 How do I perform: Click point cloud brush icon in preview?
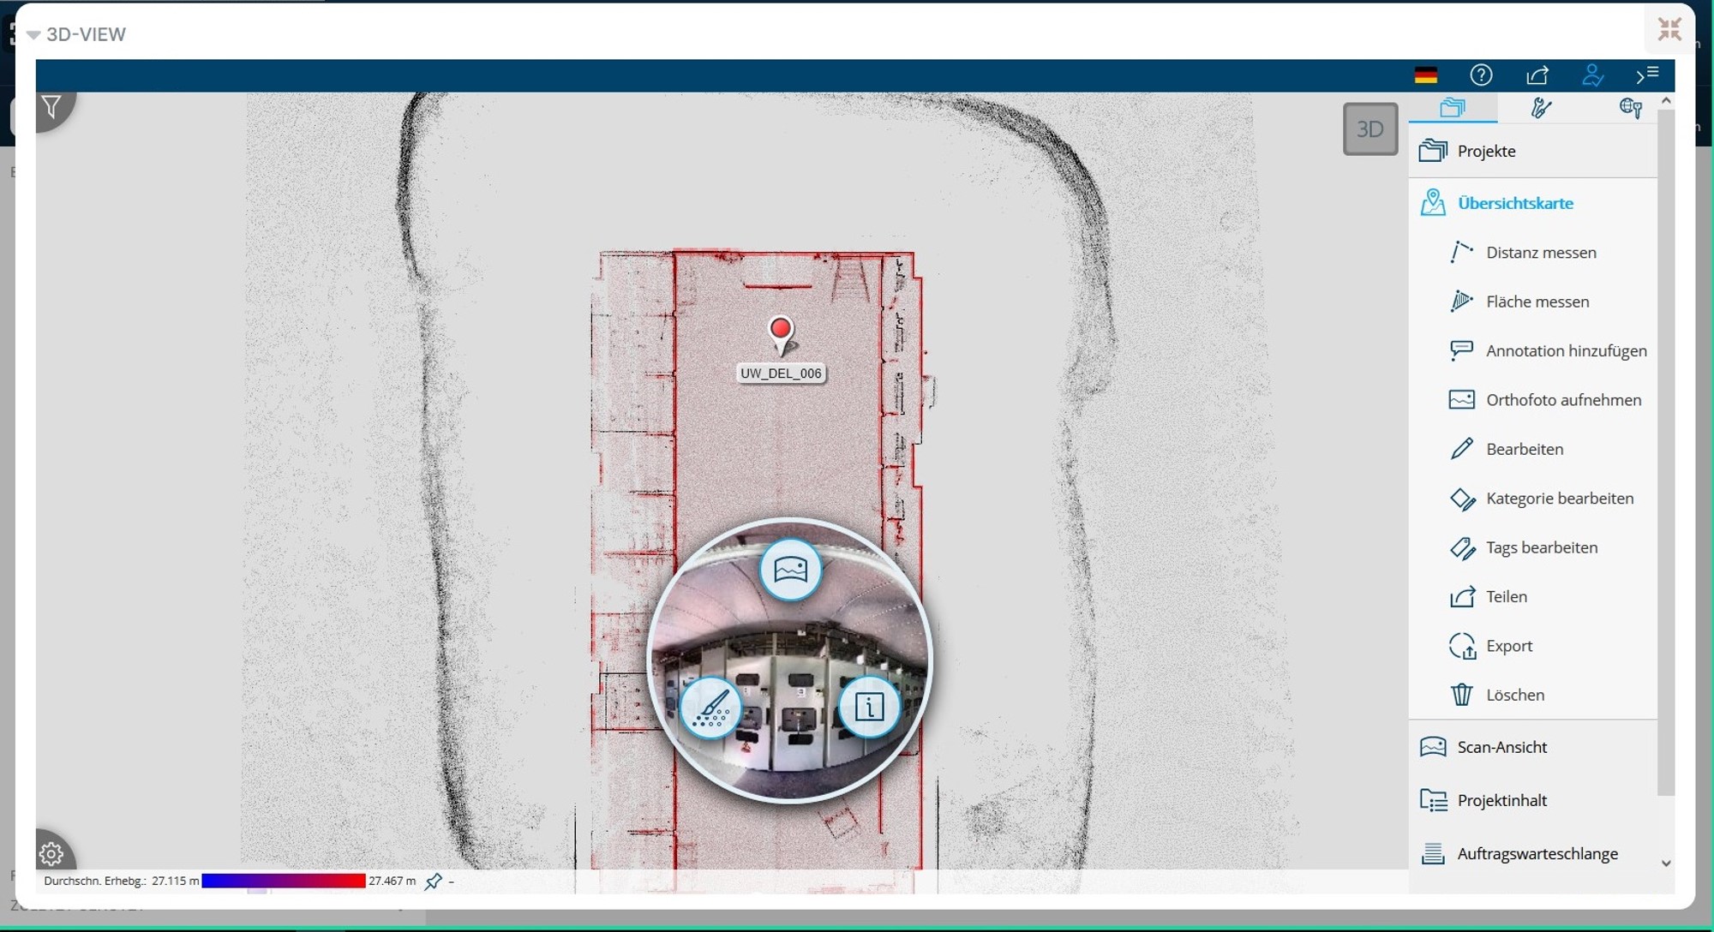(x=710, y=708)
